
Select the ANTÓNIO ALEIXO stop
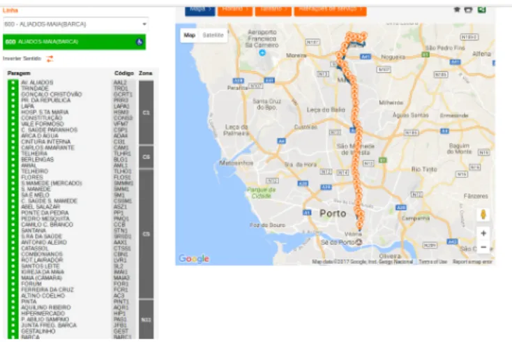pos(44,242)
